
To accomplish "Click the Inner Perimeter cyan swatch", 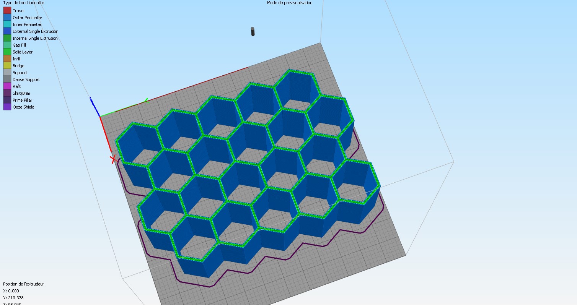I will pyautogui.click(x=7, y=24).
